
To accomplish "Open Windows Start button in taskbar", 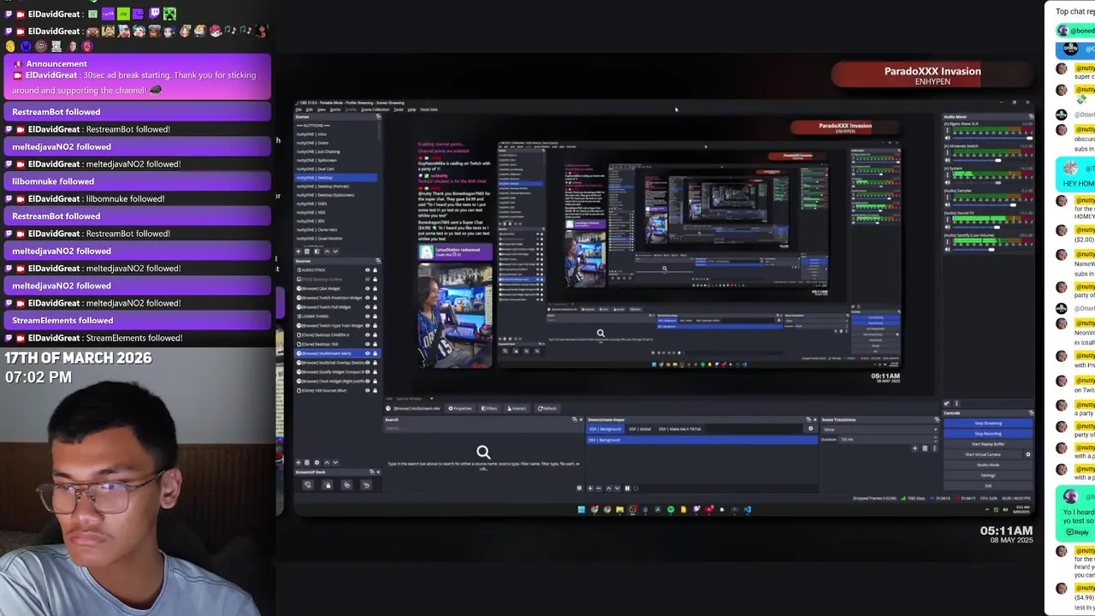I will (x=582, y=509).
